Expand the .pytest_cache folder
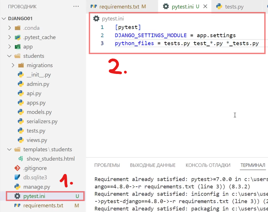This screenshot has height=212, width=268. tap(10, 37)
